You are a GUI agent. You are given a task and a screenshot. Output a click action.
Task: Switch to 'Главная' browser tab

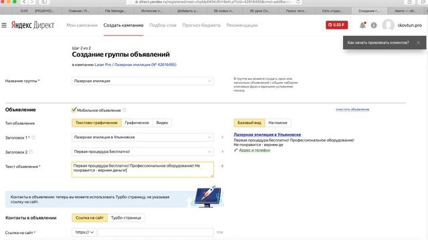pos(79,11)
